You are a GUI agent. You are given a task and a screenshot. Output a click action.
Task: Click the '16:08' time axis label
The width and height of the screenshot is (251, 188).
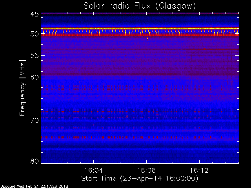coord(146,170)
